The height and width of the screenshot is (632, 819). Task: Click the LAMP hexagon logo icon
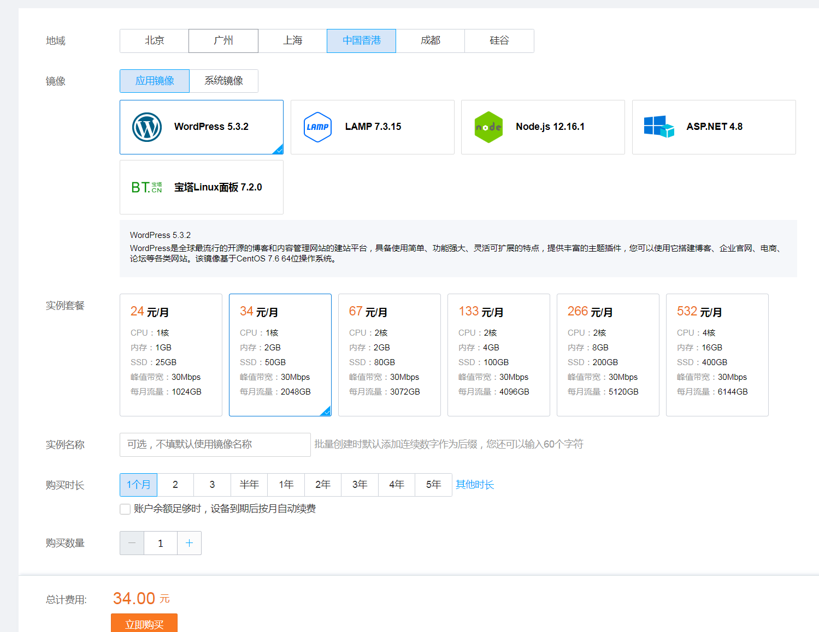(x=317, y=127)
